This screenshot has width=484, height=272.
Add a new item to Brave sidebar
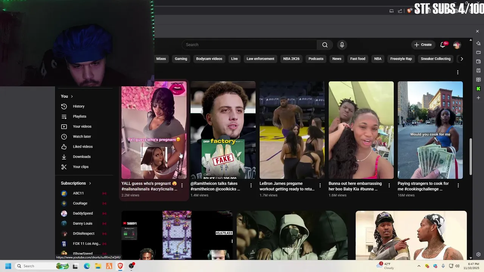point(478,98)
